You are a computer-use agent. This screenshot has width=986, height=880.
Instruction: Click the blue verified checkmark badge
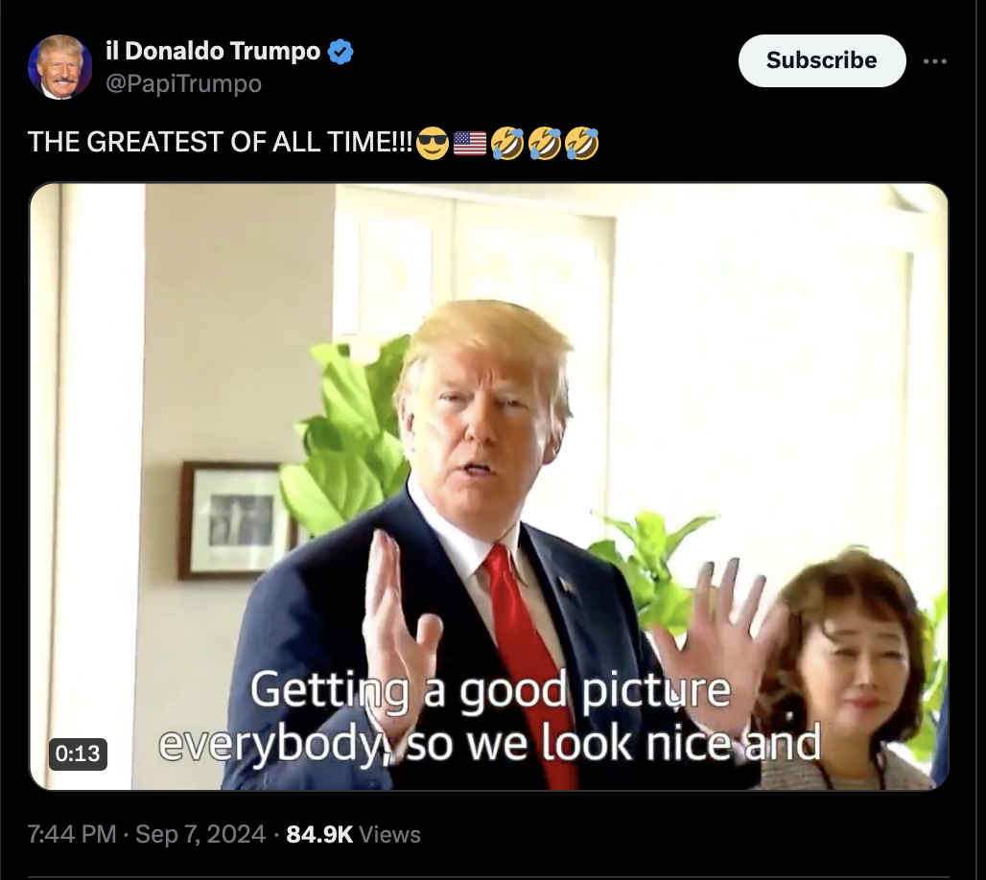pyautogui.click(x=340, y=52)
